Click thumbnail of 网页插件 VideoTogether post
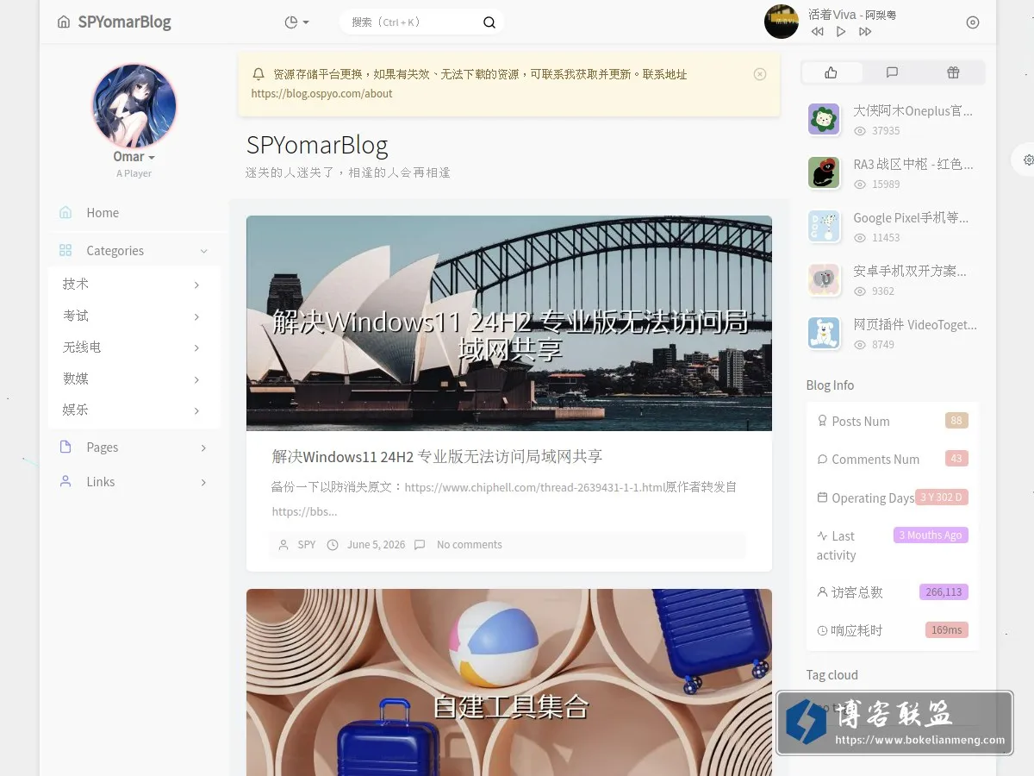 (x=824, y=333)
